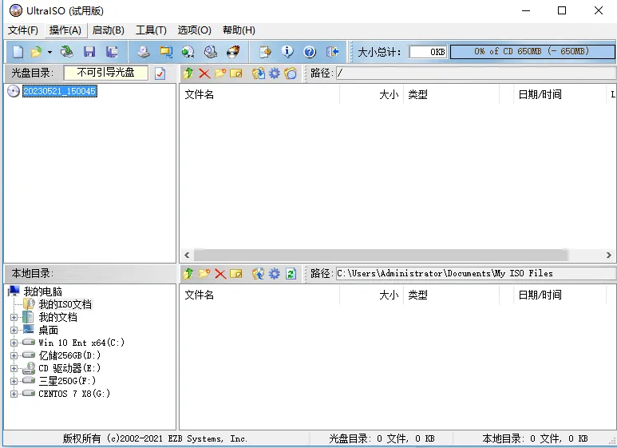Click local pane red Delete X icon
The image size is (617, 448).
pyautogui.click(x=220, y=274)
